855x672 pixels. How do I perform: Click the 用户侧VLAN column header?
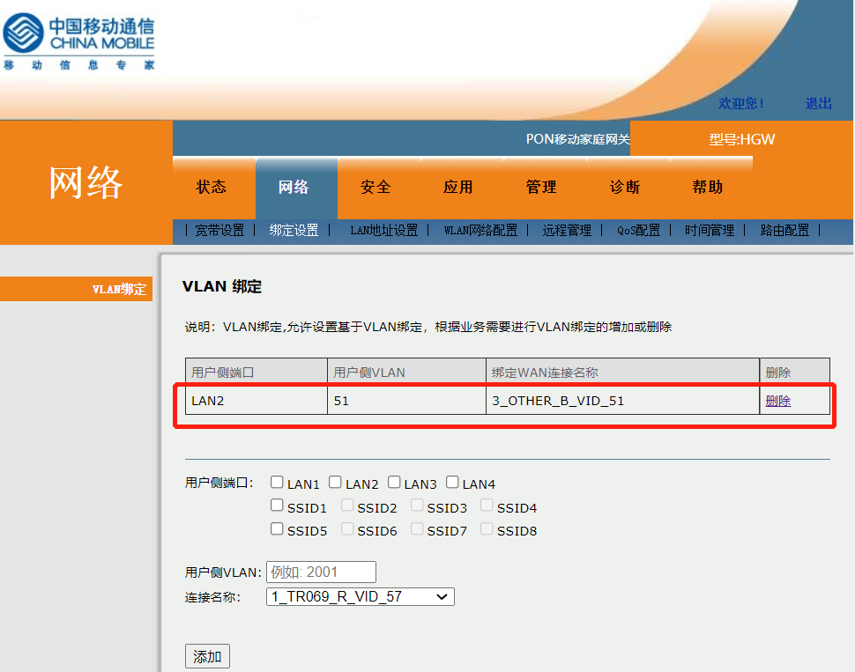click(x=406, y=373)
